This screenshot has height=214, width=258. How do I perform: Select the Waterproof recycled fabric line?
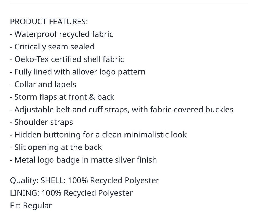click(x=62, y=34)
